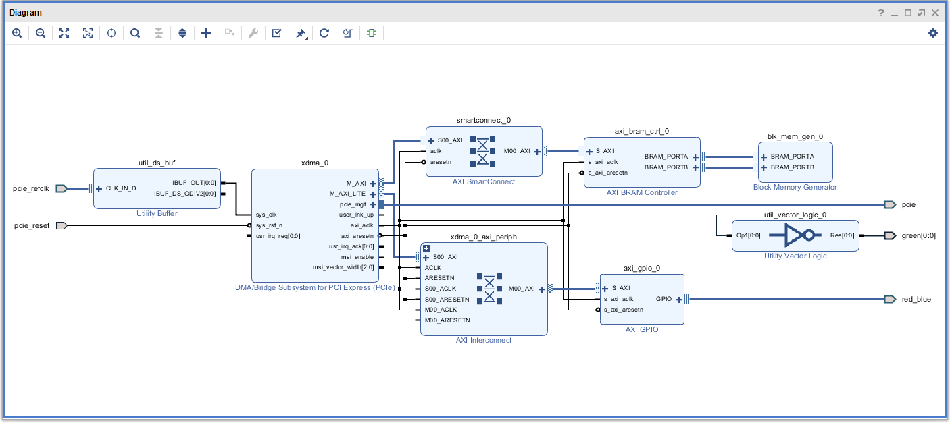Click the Zoom In toolbar icon
Image resolution: width=950 pixels, height=423 pixels.
click(x=17, y=33)
